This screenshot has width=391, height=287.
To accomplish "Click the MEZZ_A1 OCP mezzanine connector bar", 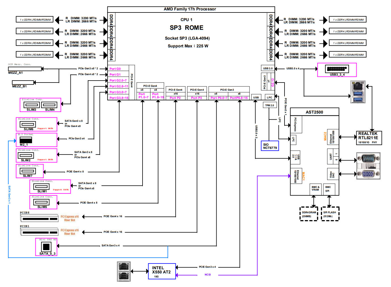I will point(25,69).
